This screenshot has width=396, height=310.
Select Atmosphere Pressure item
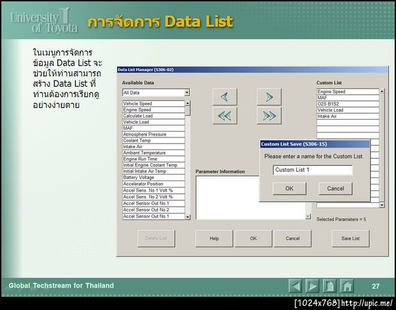point(154,134)
